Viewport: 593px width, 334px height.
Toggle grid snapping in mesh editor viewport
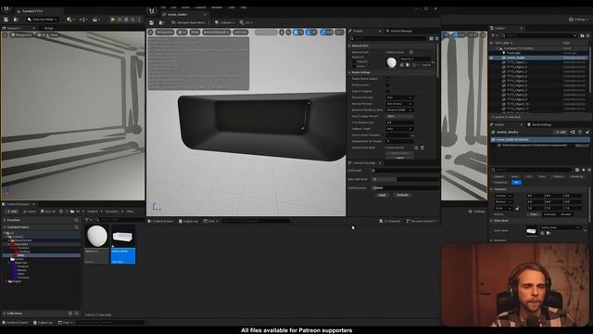[296, 32]
